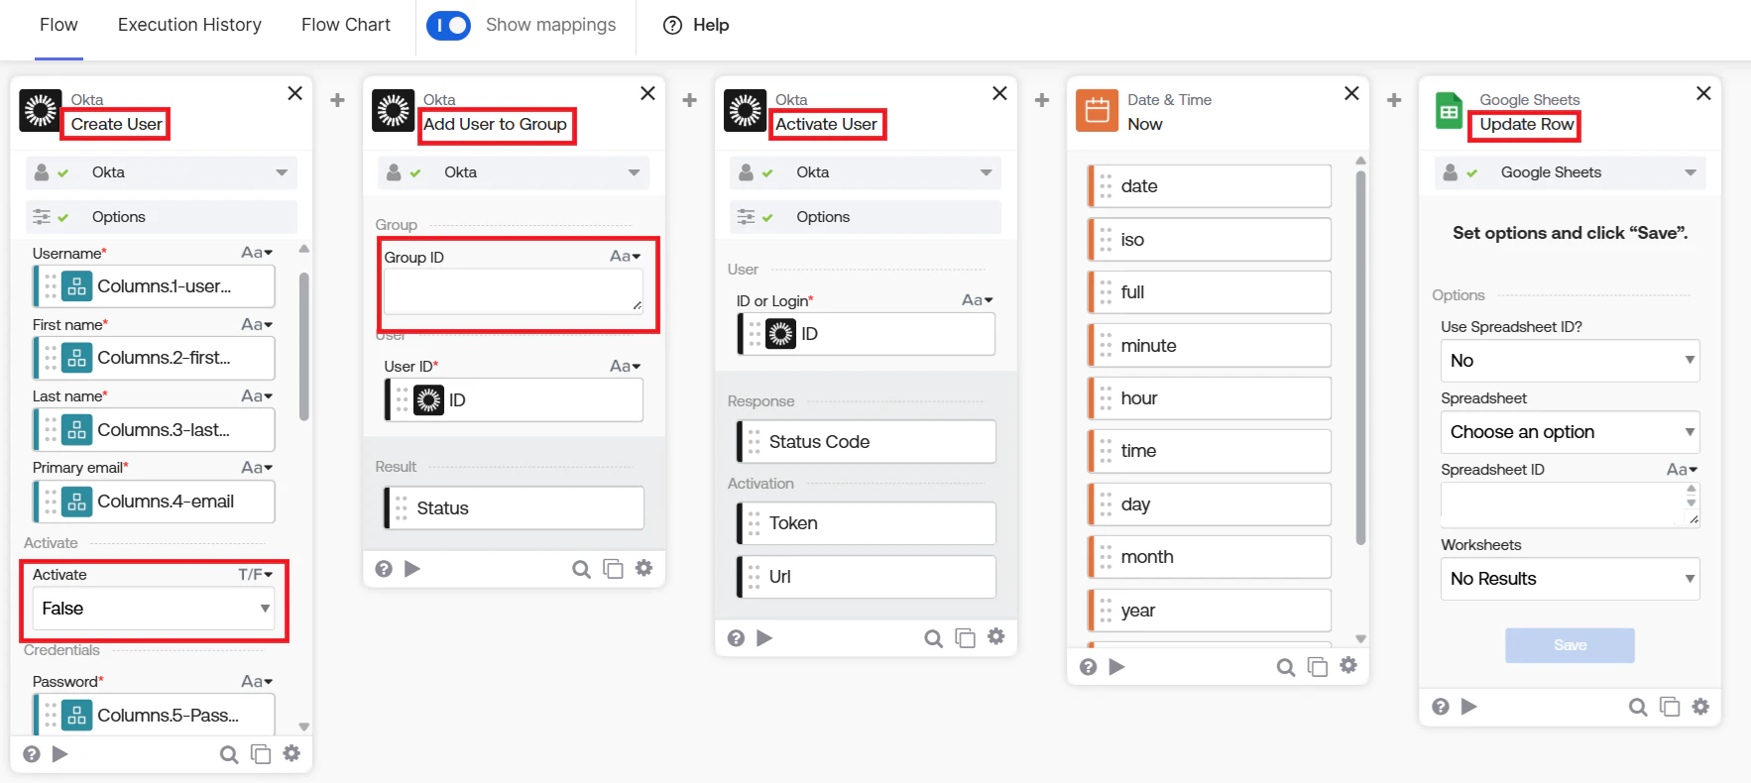Select the month output field
The height and width of the screenshot is (783, 1751).
[1209, 557]
